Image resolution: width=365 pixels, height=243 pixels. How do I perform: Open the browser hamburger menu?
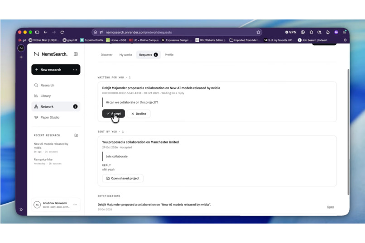345,32
